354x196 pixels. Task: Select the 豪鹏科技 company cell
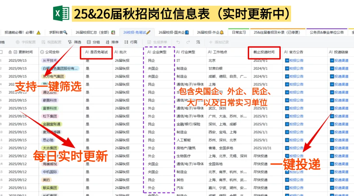click(50, 100)
